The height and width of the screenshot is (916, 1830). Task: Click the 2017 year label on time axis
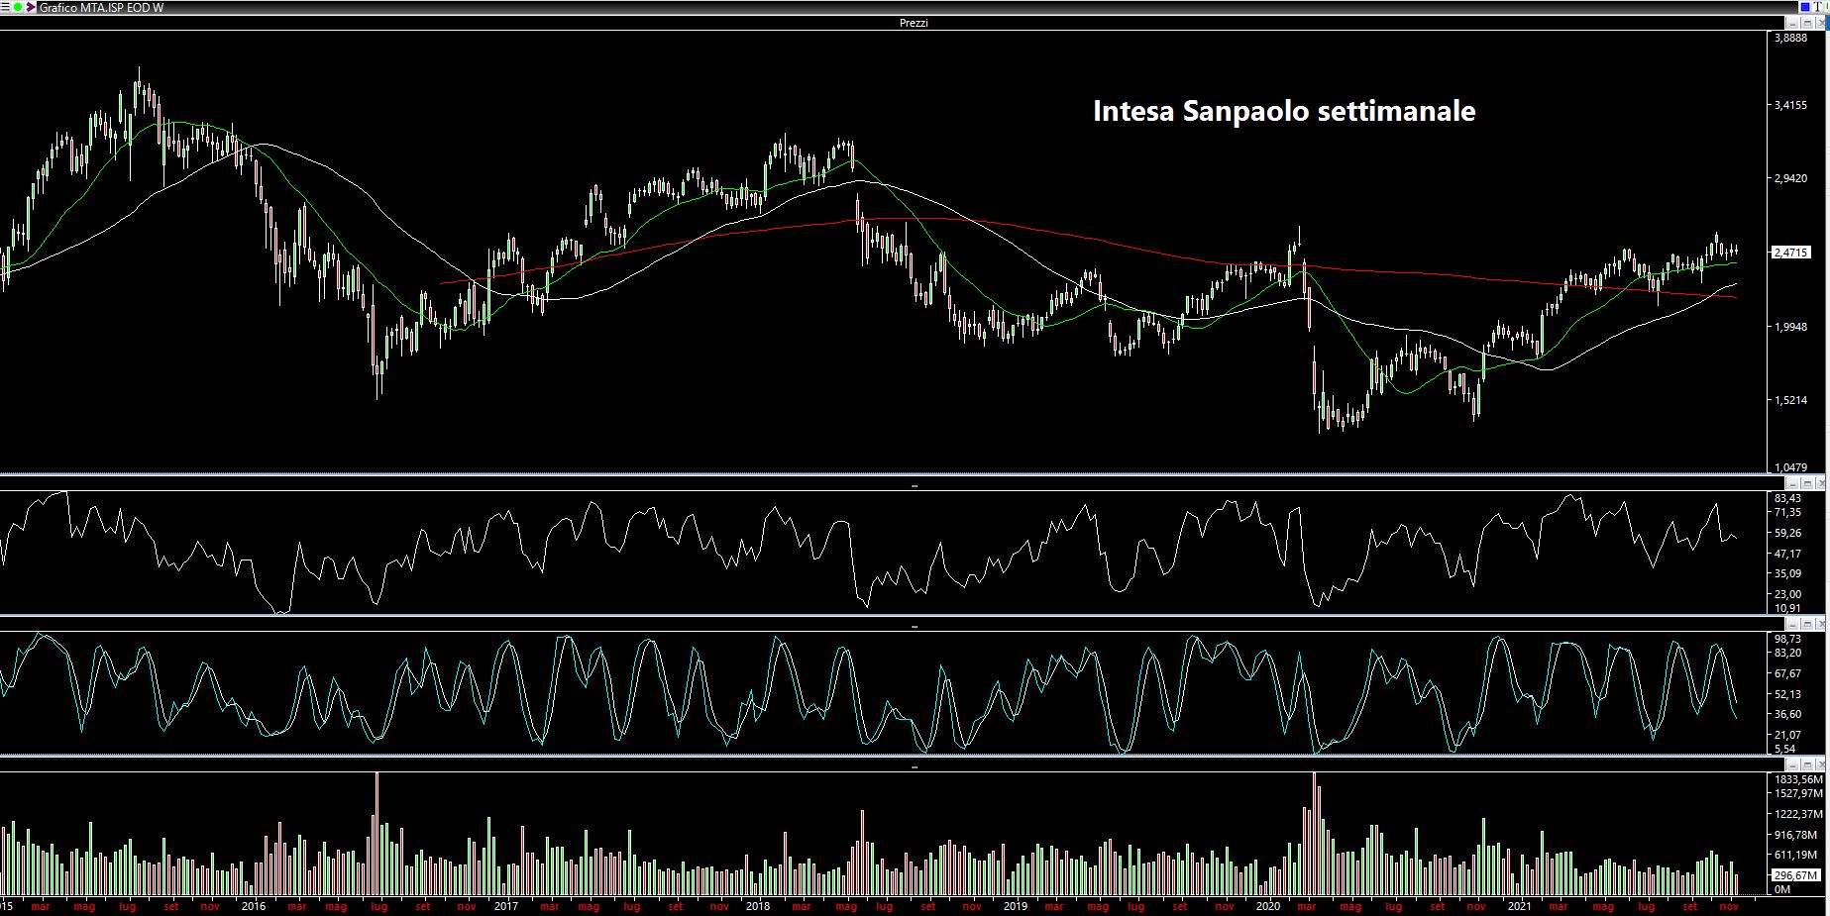tap(505, 906)
